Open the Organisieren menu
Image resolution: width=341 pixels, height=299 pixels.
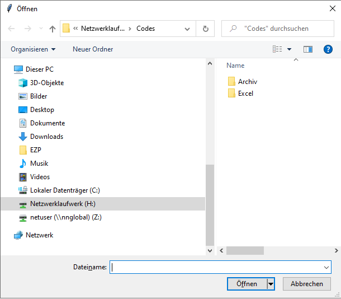pyautogui.click(x=33, y=49)
